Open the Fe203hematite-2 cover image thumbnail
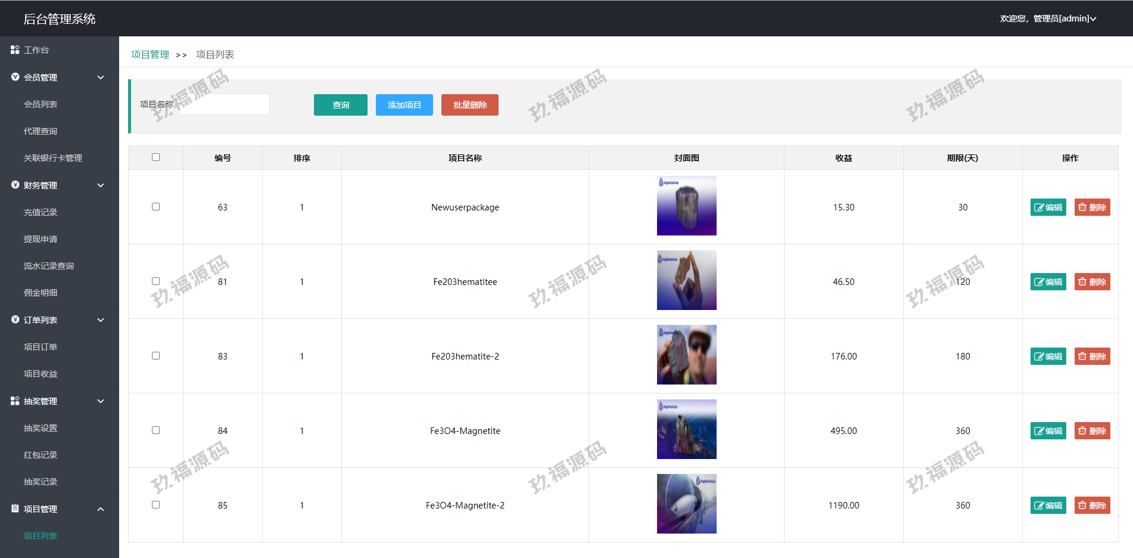 [686, 355]
